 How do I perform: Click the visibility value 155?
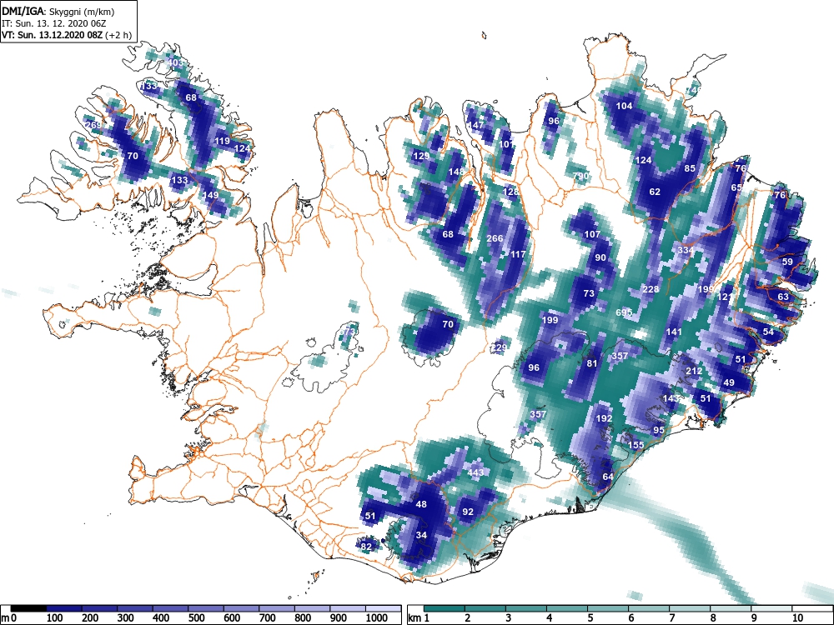click(x=636, y=445)
